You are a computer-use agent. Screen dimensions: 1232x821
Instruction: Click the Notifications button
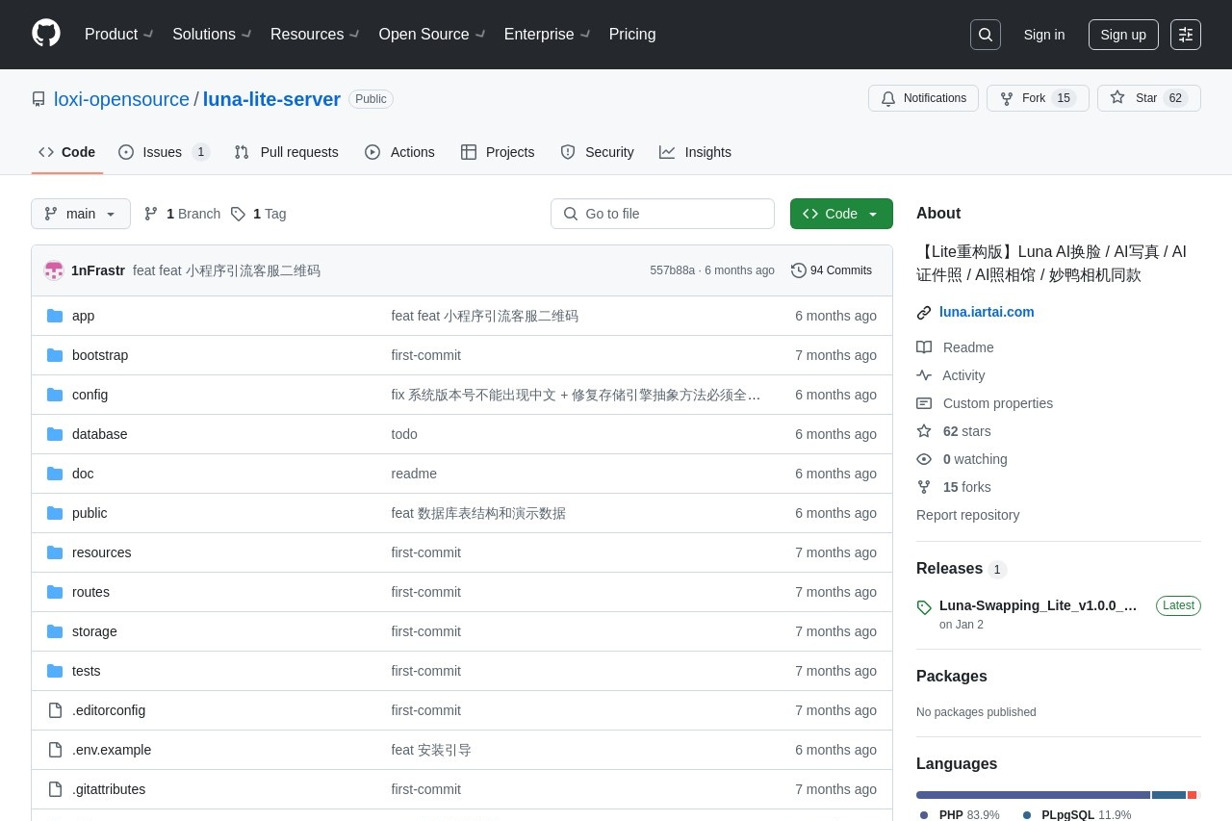pos(923,98)
